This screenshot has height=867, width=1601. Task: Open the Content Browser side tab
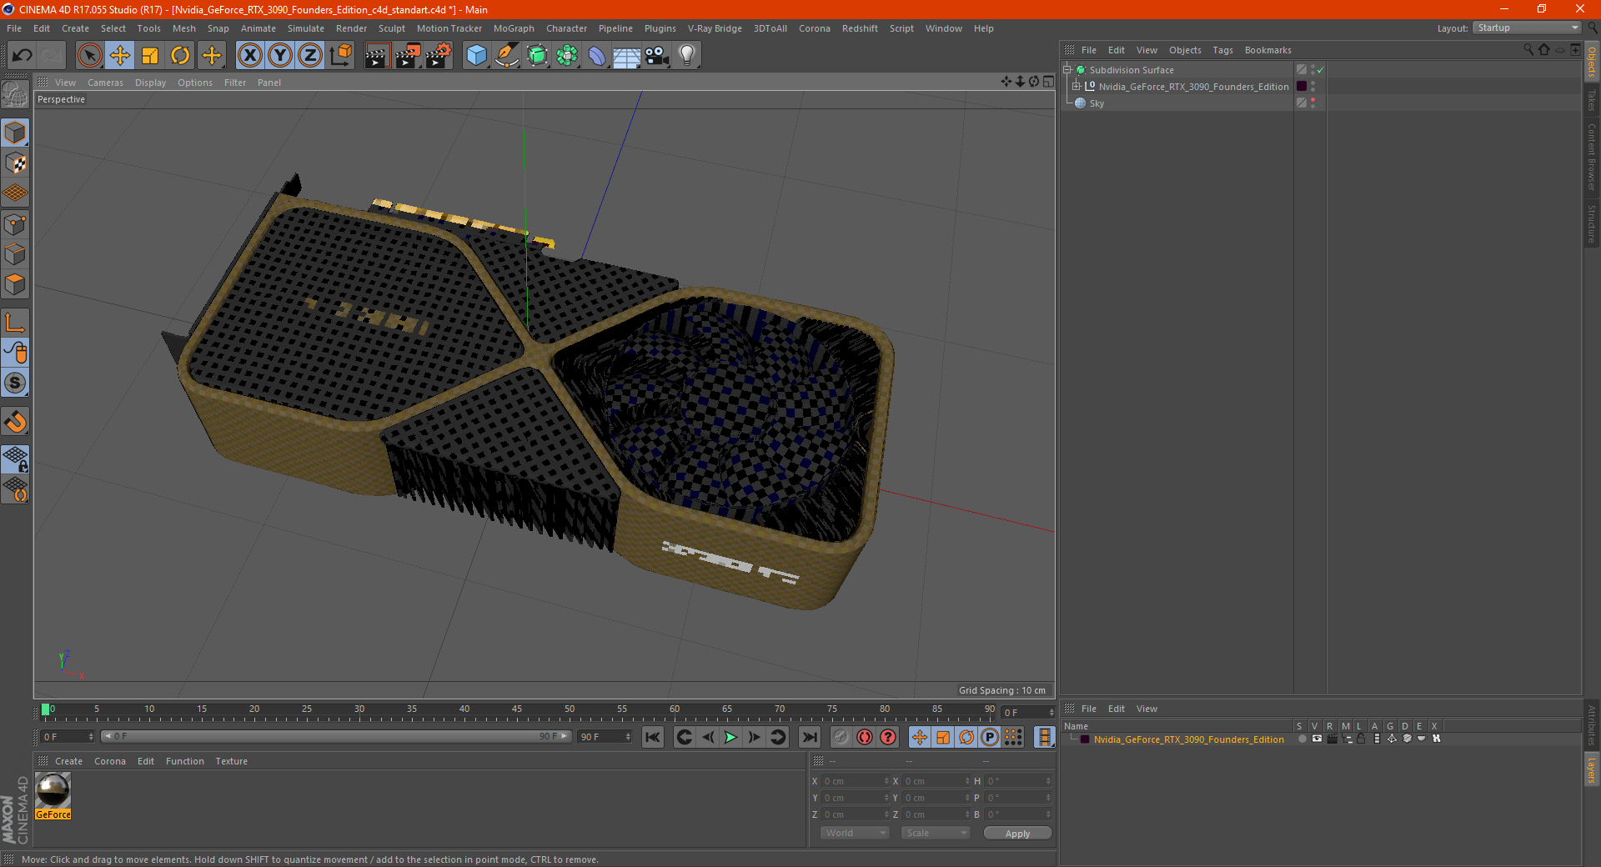pyautogui.click(x=1592, y=157)
